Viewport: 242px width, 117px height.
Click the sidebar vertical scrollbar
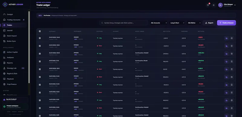click(x=29, y=47)
